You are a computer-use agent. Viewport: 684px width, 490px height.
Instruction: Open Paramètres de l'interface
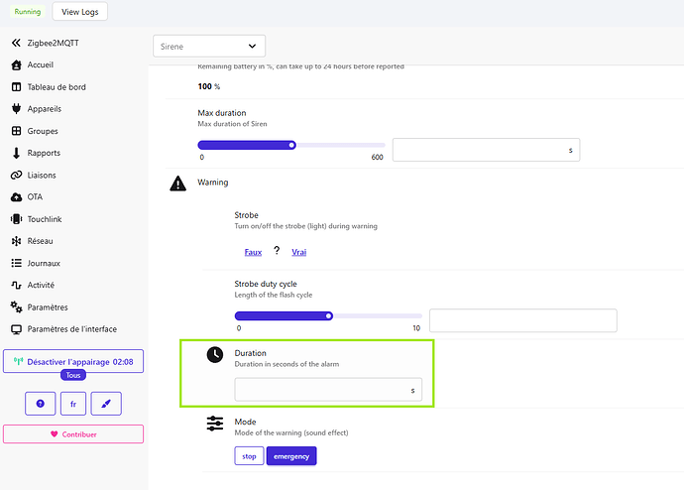(72, 329)
